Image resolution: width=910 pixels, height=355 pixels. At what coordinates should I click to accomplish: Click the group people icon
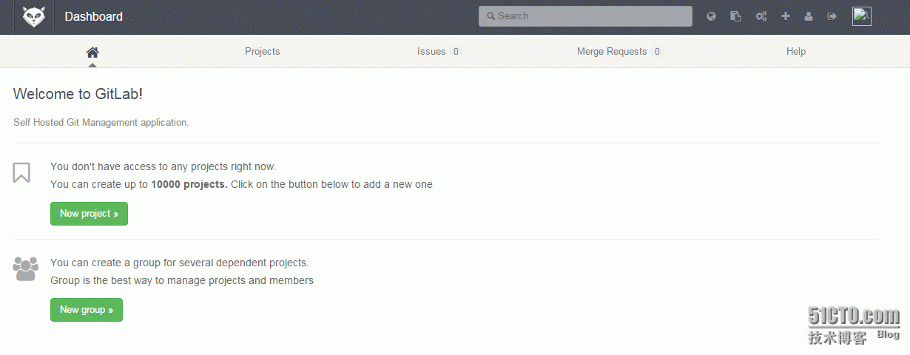coord(25,268)
